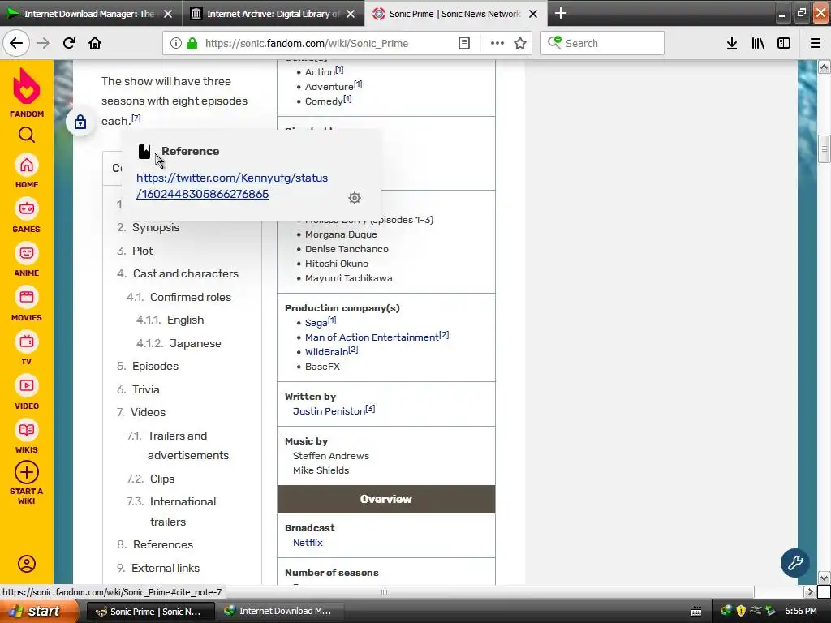
Task: Open the WildBrain link
Action: [x=326, y=352]
